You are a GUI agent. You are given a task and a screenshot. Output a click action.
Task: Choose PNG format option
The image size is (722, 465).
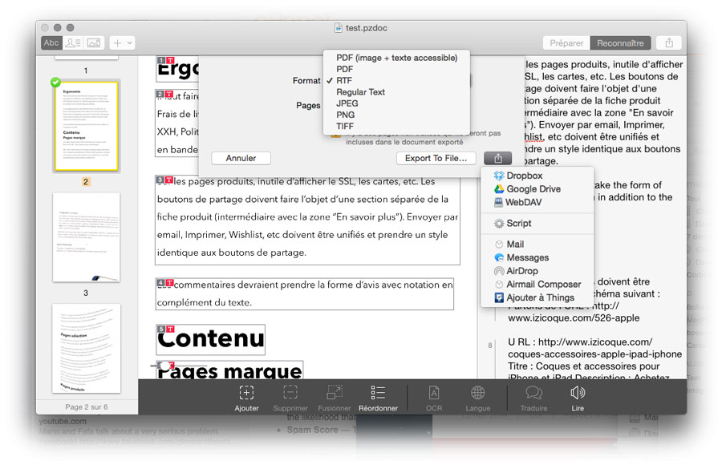click(x=396, y=115)
